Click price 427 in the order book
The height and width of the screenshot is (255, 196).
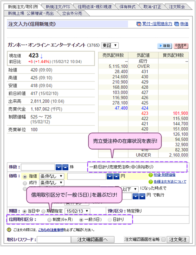click(145, 93)
